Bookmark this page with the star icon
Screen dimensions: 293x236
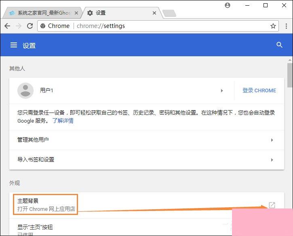[x=273, y=26]
